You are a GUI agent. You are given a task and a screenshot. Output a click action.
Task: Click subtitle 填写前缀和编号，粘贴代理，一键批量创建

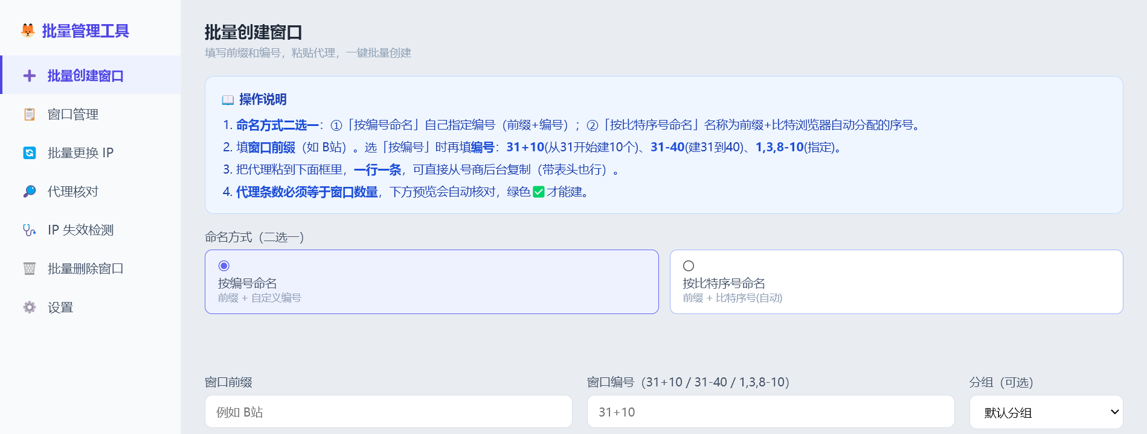point(308,53)
